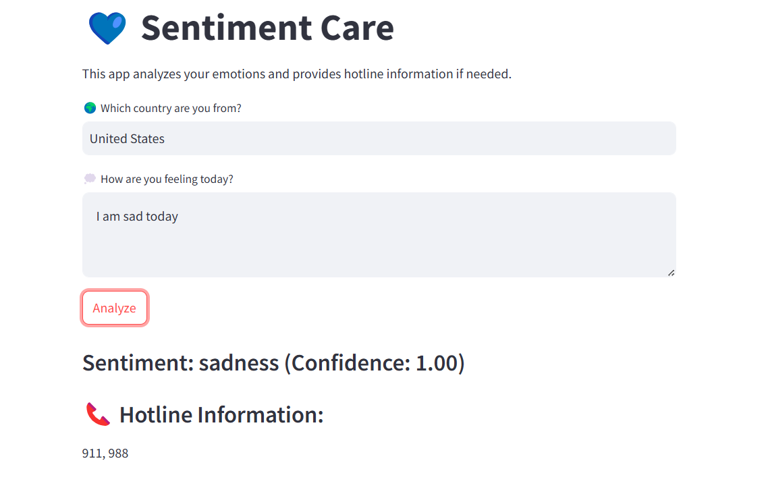Viewport: 768px width, 494px height.
Task: Click the globe icon beside country question
Action: pyautogui.click(x=90, y=108)
